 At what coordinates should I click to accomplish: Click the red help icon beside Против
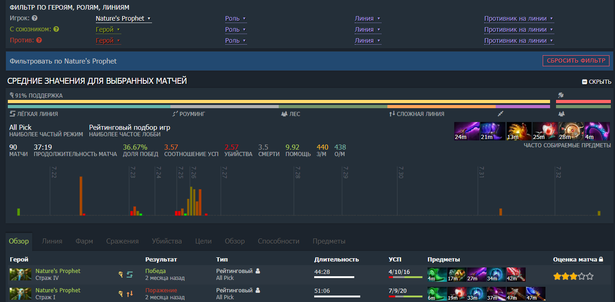point(39,40)
